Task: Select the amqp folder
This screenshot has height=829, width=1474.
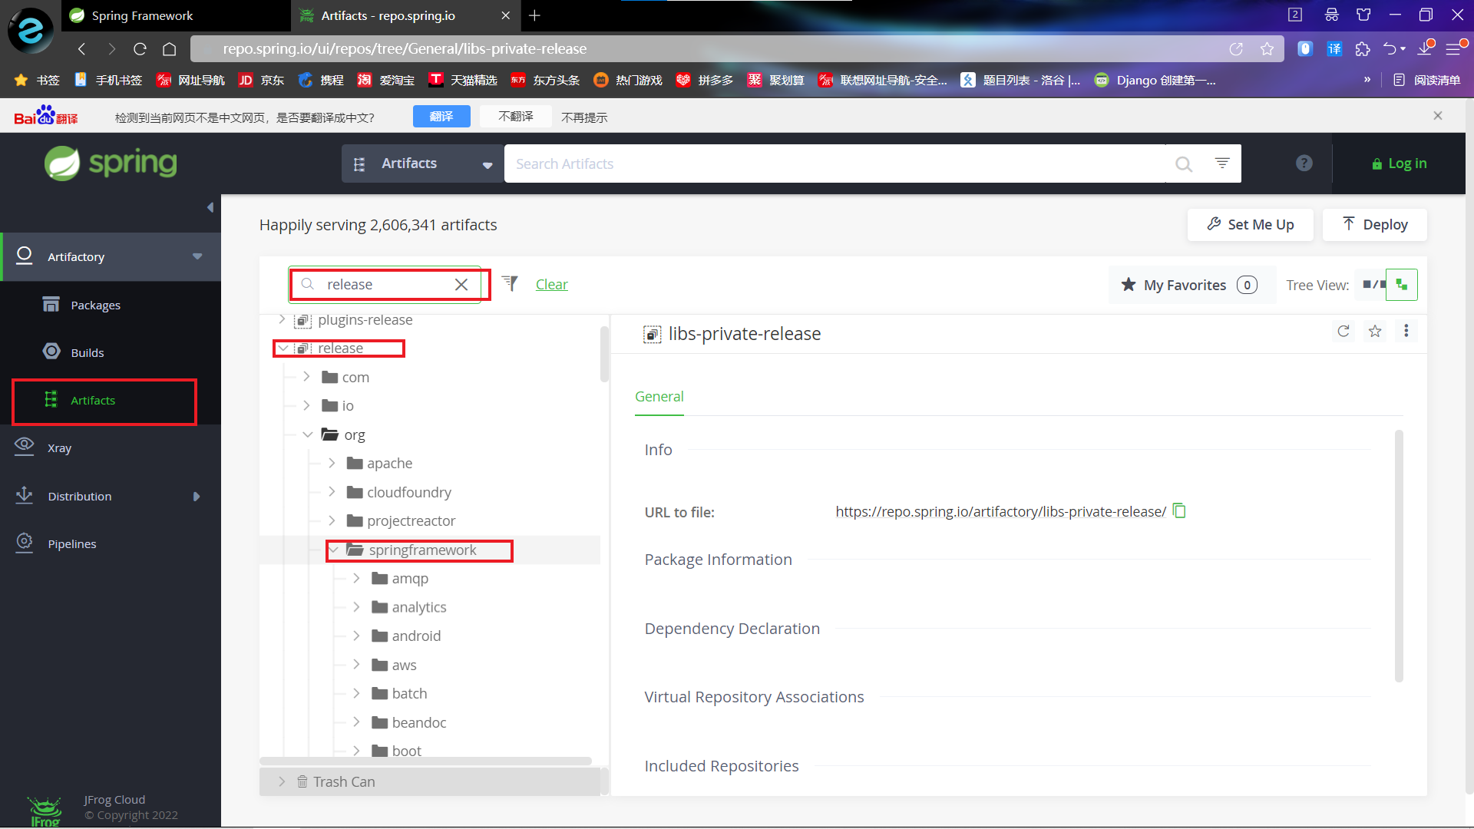Action: pyautogui.click(x=410, y=579)
